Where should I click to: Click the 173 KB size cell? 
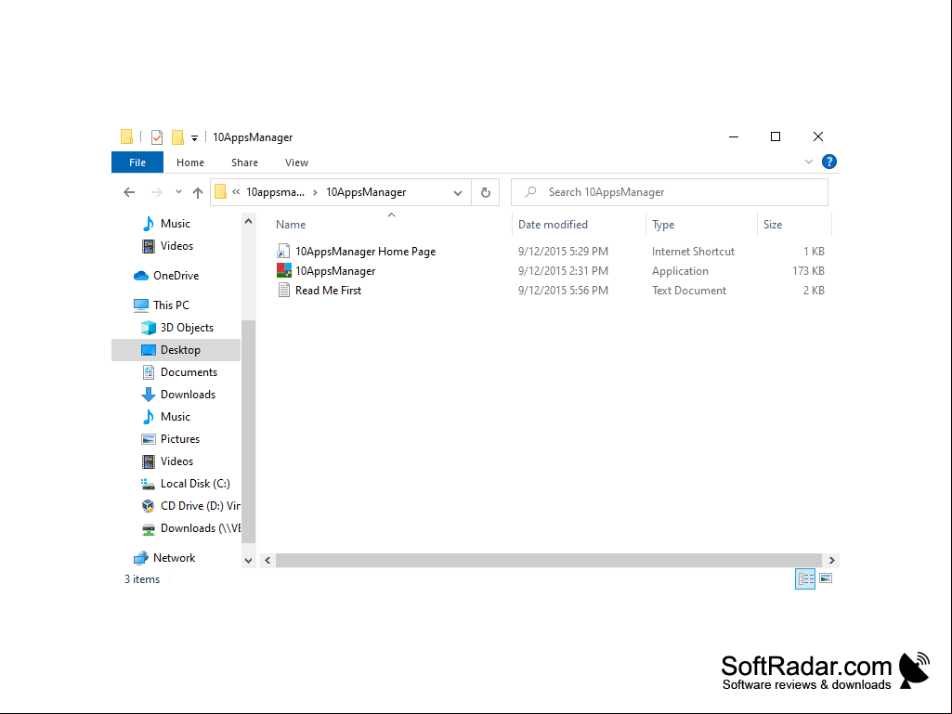coord(808,271)
